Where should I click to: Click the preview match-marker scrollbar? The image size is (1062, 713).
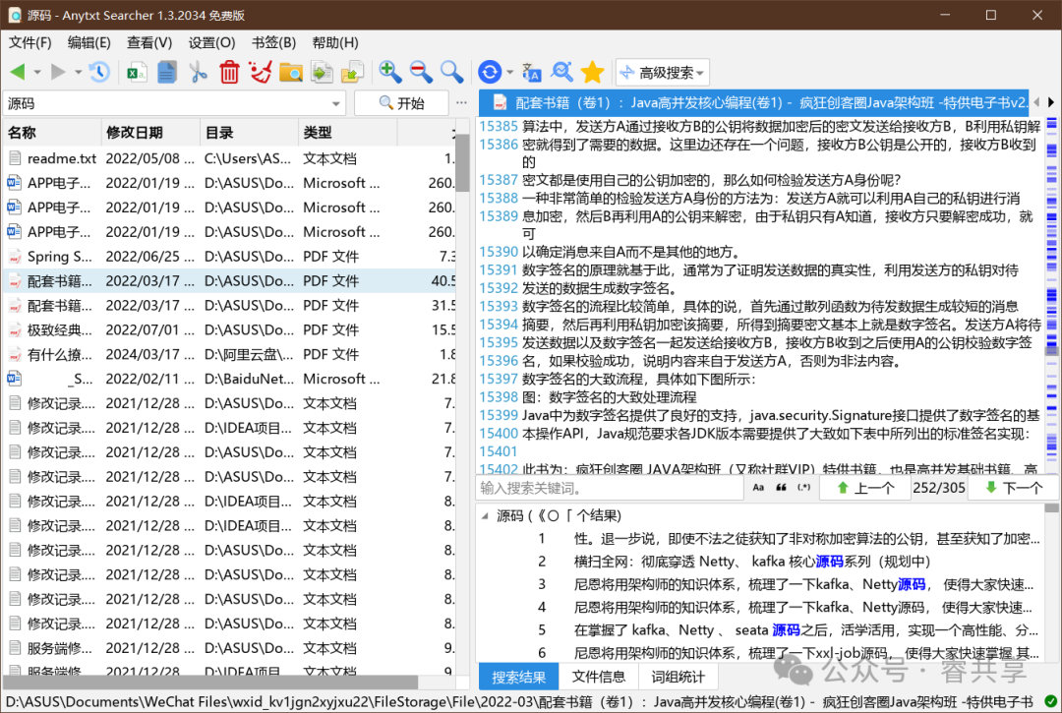pos(1052,295)
